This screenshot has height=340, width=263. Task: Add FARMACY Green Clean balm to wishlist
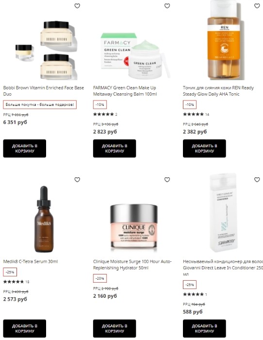coord(167,6)
